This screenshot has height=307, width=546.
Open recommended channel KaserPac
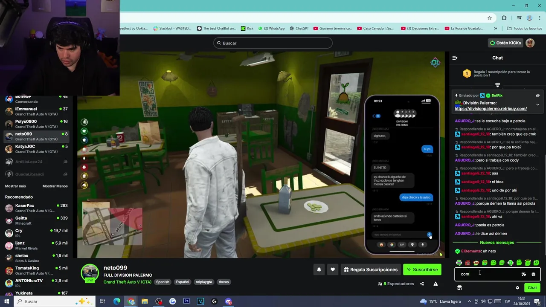(36, 208)
